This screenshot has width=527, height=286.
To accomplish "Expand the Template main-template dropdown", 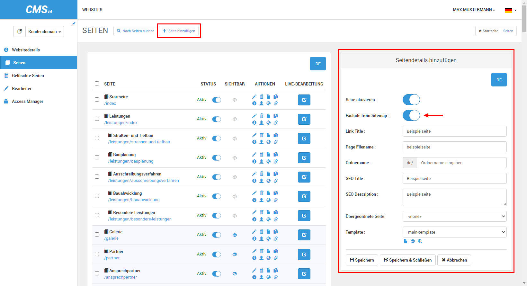I will click(454, 232).
